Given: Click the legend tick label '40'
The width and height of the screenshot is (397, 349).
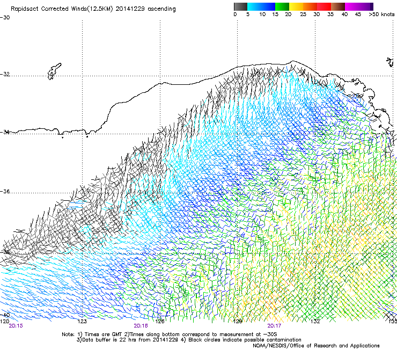Looking at the screenshot, I should coord(344,14).
